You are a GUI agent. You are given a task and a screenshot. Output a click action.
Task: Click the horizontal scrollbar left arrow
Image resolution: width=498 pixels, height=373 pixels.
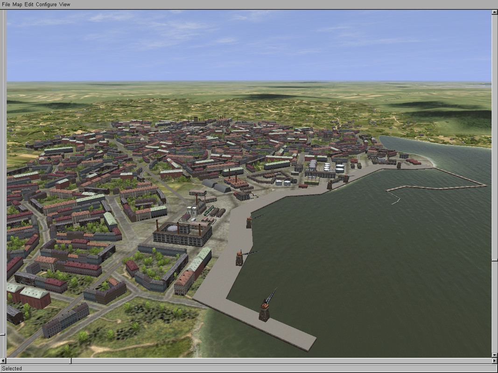[x=3, y=361]
